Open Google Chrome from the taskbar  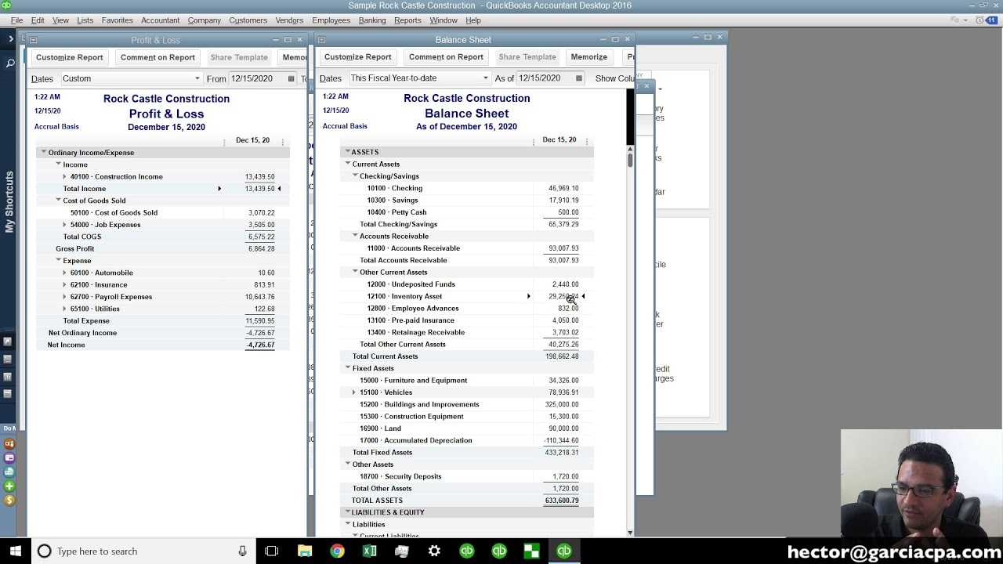[337, 551]
